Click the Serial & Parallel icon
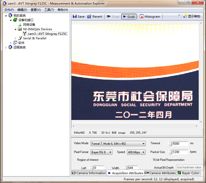Screen dimensions: 206x183 coord(20,38)
